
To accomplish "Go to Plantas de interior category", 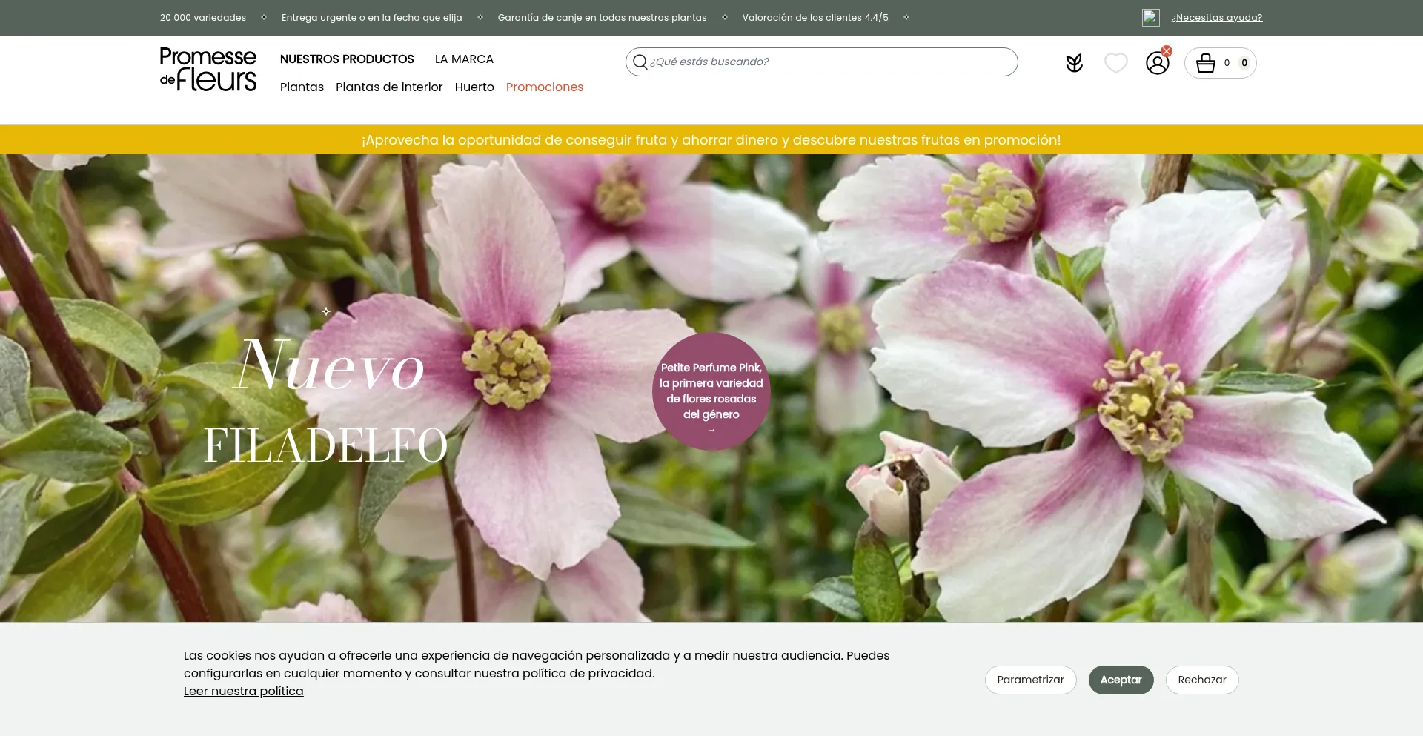I will tap(389, 87).
